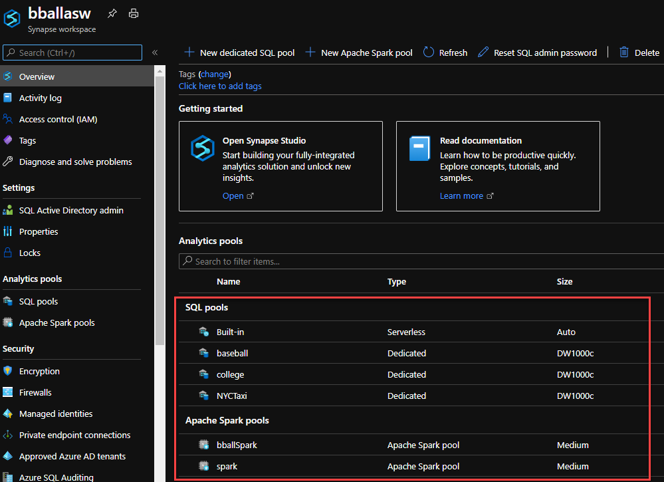Click the 'Click here to add tags' link
Viewport: 664px width, 482px height.
click(220, 86)
